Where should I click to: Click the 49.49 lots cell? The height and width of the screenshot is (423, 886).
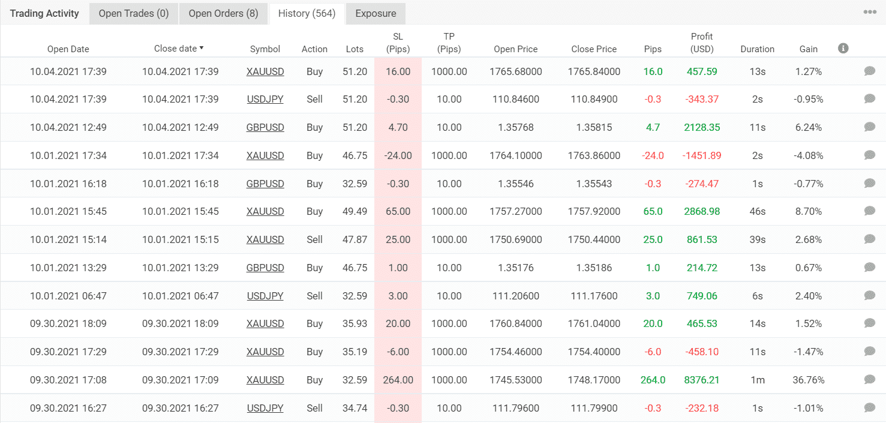point(355,211)
